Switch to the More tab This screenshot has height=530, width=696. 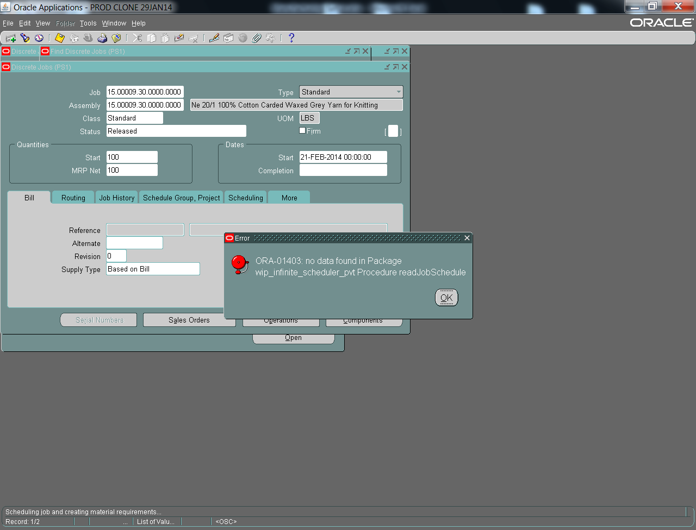[x=289, y=198]
